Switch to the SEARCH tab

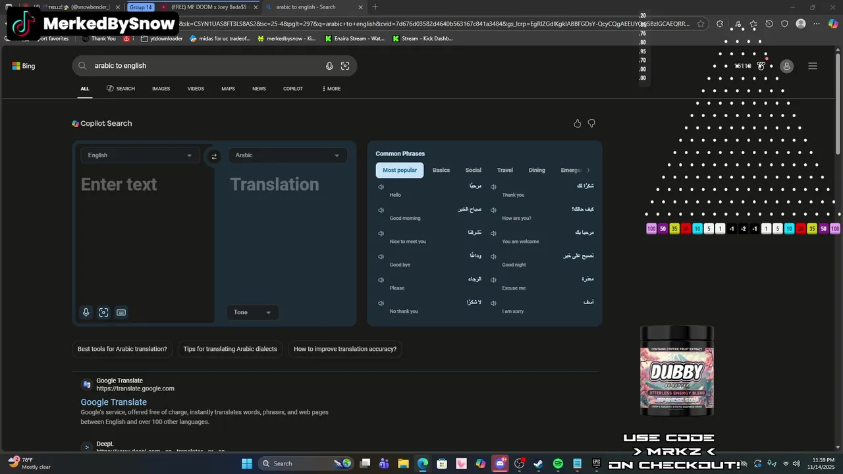121,89
